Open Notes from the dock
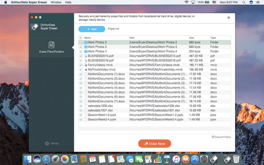Image resolution: width=264 pixels, height=165 pixels. pyautogui.click(x=102, y=159)
